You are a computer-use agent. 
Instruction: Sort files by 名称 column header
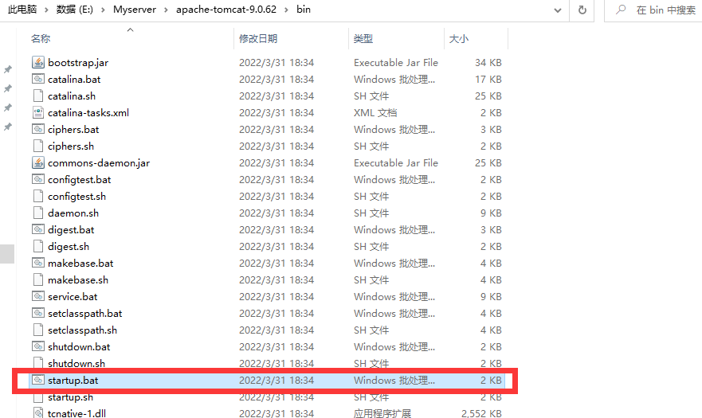41,39
